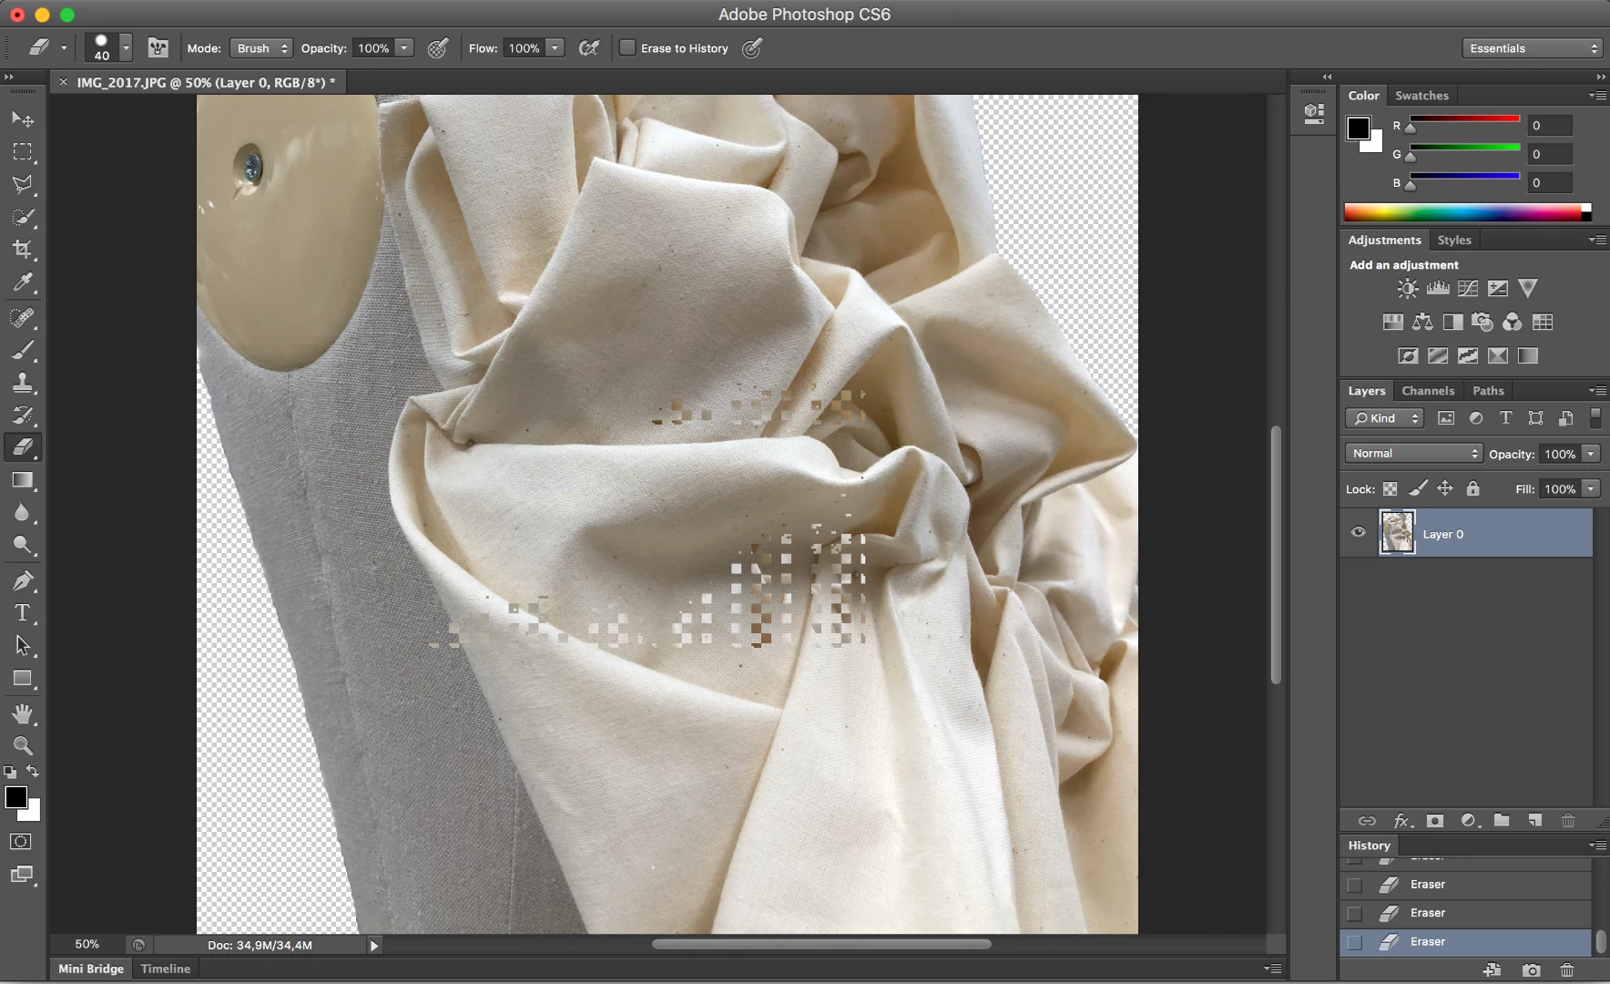
Task: Toggle Quick Mask mode icon
Action: click(21, 842)
